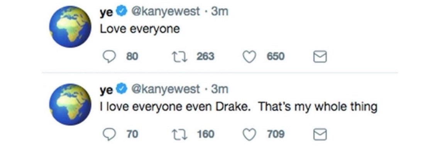Image resolution: width=440 pixels, height=146 pixels.
Task: Open the 3m timestamp of second tweet
Action: [220, 90]
